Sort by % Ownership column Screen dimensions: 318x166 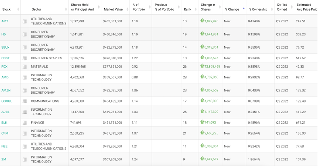(258, 9)
